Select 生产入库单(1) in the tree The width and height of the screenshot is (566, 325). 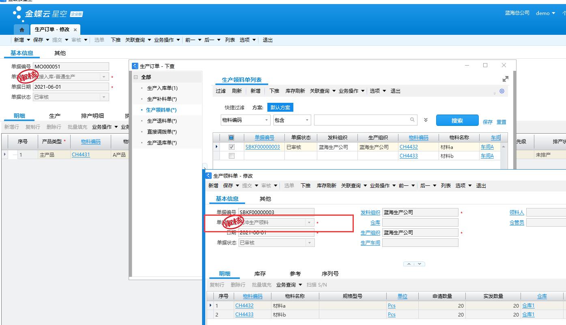coord(162,88)
